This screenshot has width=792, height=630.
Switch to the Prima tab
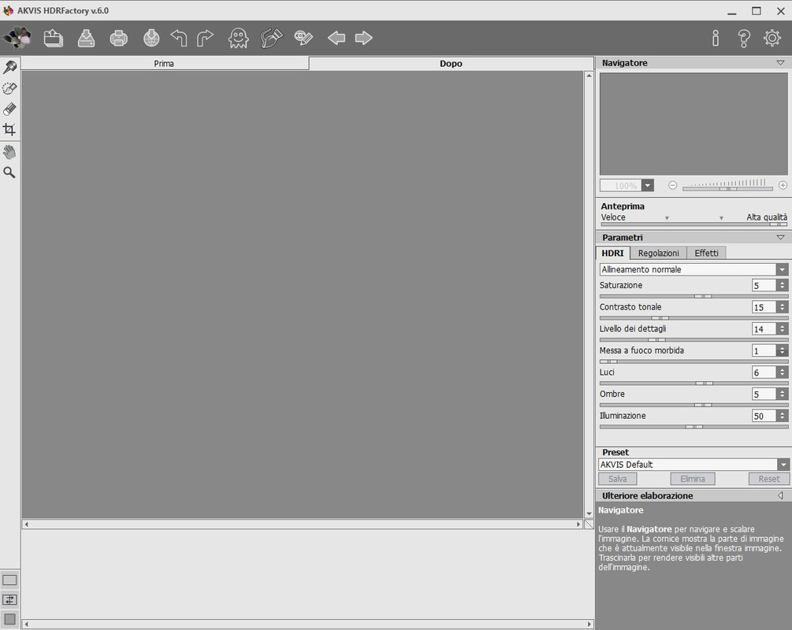(164, 64)
